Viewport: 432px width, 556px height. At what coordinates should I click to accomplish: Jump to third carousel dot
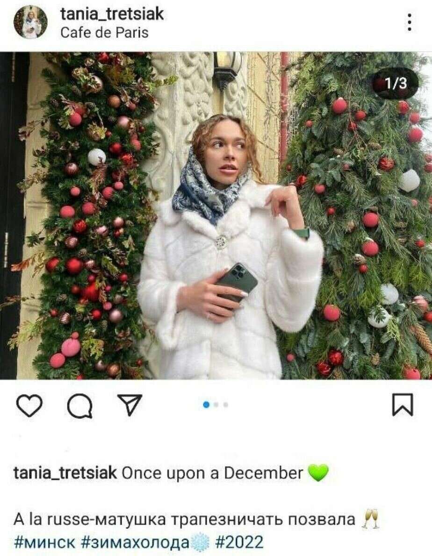[225, 405]
